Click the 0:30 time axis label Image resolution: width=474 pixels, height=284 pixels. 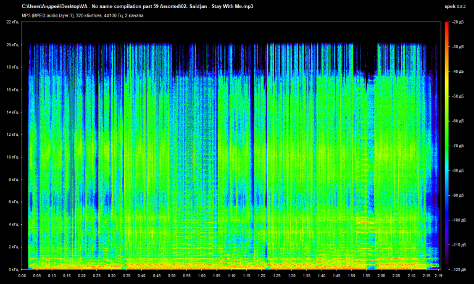pos(112,276)
